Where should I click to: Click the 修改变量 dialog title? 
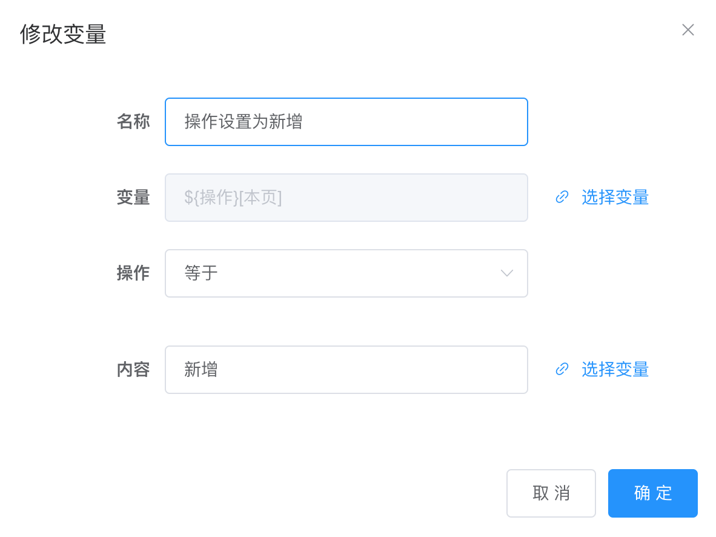63,35
